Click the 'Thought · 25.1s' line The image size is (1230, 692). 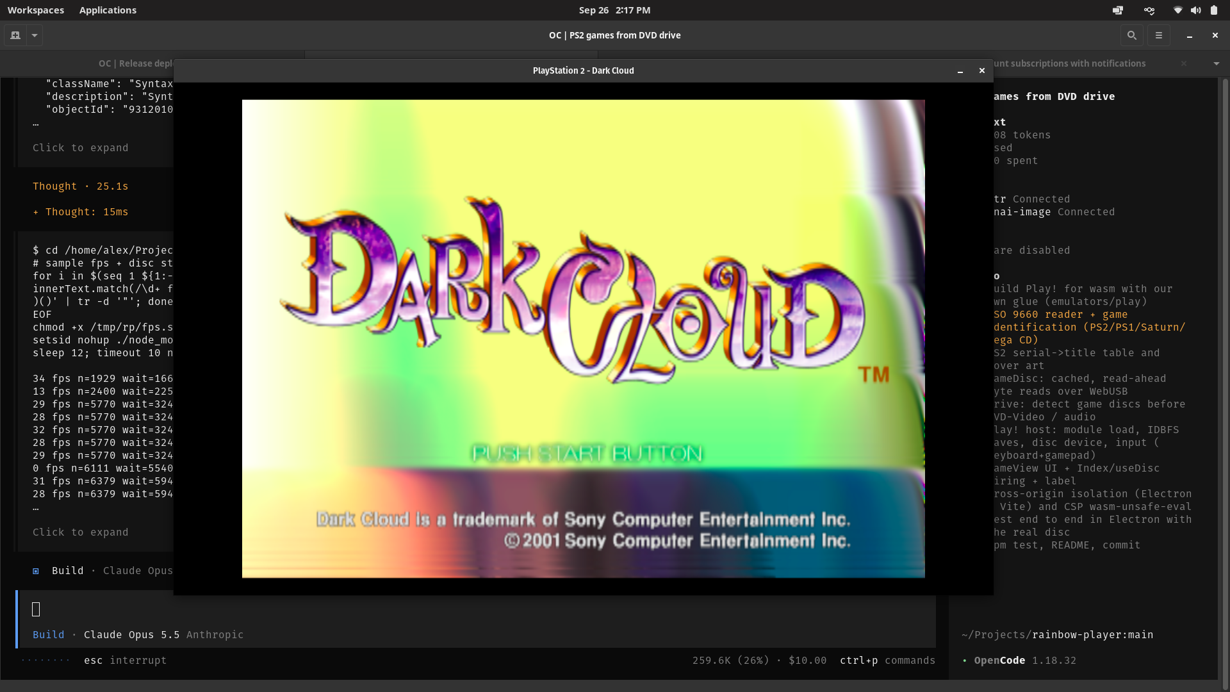(x=81, y=186)
